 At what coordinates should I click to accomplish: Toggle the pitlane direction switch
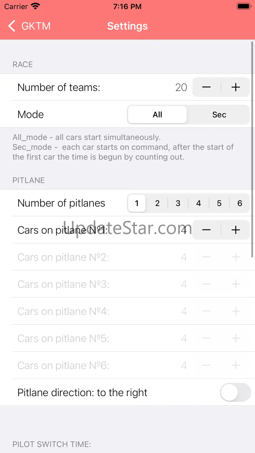235,392
